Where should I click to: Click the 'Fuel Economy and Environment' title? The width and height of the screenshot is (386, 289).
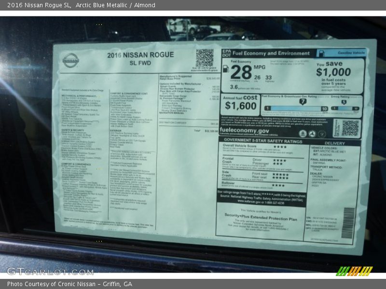click(x=271, y=53)
